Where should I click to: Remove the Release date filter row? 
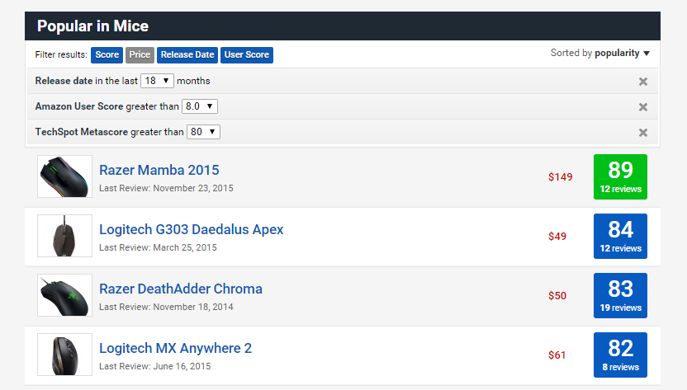[642, 82]
